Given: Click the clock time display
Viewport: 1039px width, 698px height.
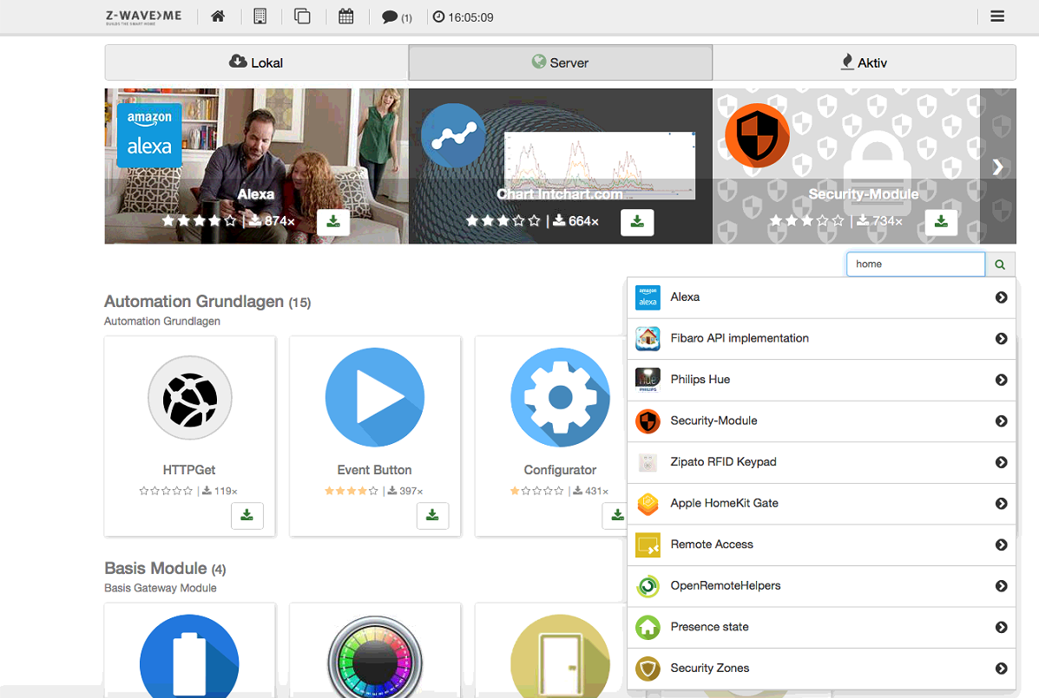Looking at the screenshot, I should click(464, 17).
